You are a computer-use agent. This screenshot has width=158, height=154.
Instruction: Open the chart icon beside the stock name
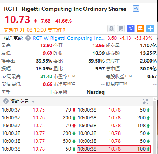click(x=136, y=9)
